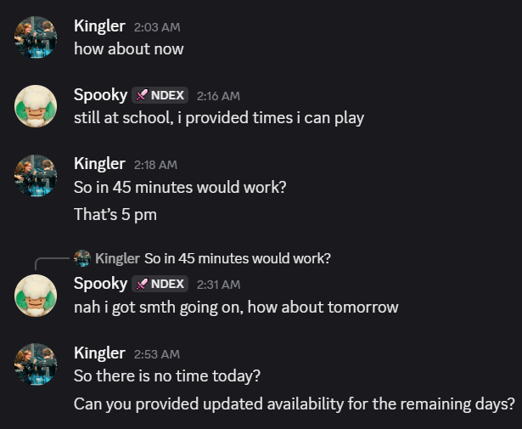Click Kingler's avatar beside "how about now"

36,37
